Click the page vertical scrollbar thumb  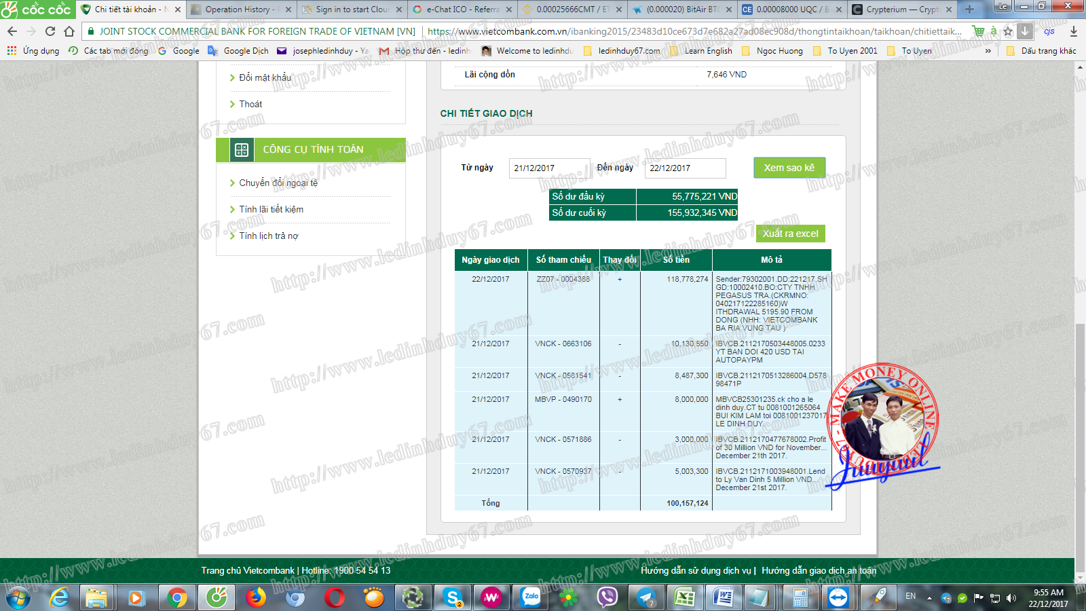[1081, 448]
